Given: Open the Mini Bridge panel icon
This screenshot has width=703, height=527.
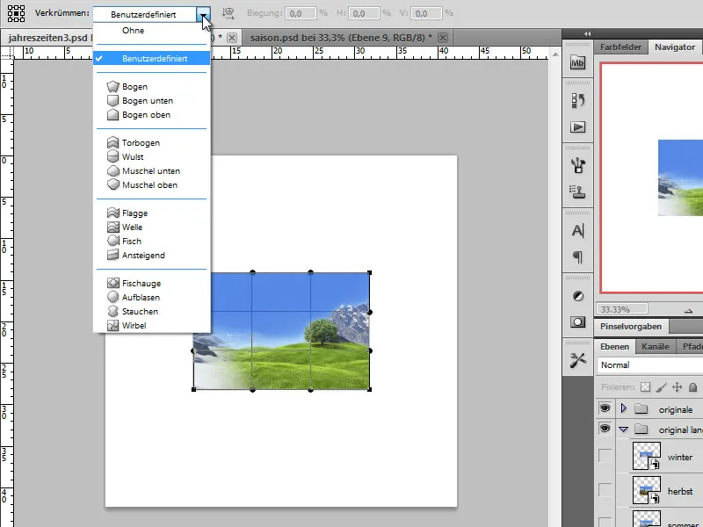Looking at the screenshot, I should [x=577, y=62].
